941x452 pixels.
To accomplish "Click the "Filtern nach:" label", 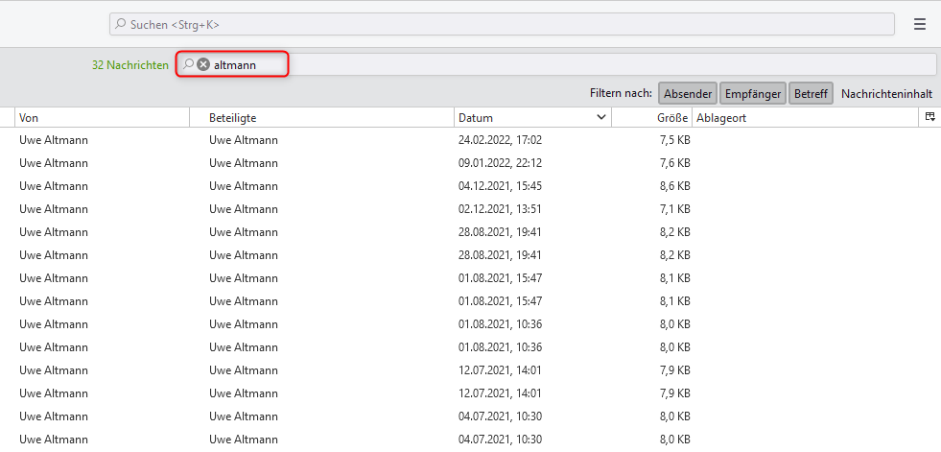I will pos(621,94).
